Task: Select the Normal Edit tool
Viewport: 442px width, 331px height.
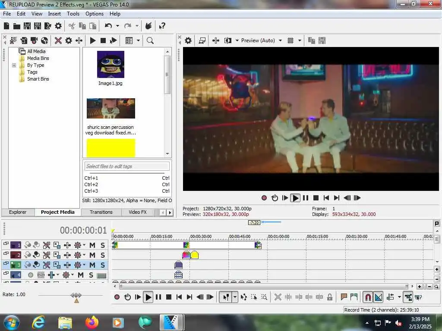Action: [x=226, y=297]
